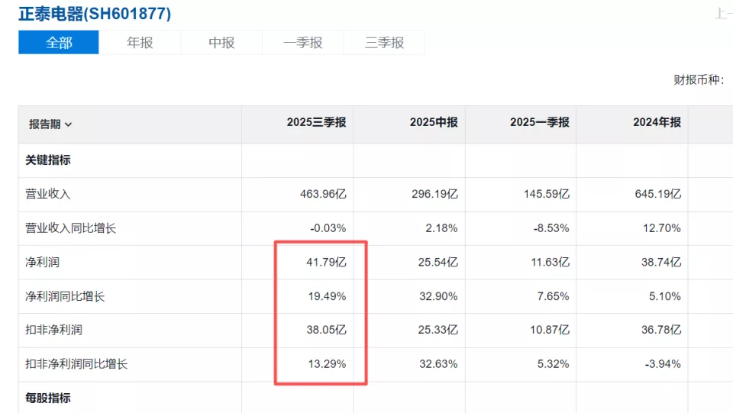Click the 13.29% growth cell
733x413 pixels.
click(328, 364)
